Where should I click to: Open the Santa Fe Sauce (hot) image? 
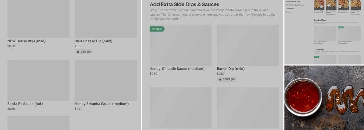tap(38, 80)
